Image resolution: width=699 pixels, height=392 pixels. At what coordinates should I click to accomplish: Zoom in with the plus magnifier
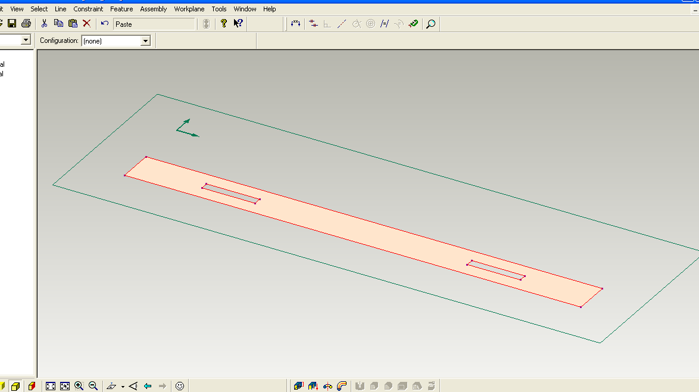coord(79,386)
